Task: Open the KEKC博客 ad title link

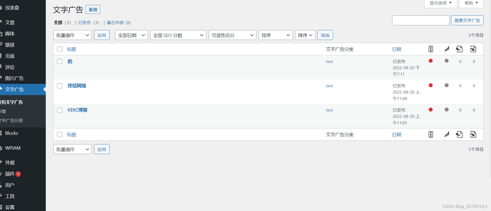Action: click(78, 110)
